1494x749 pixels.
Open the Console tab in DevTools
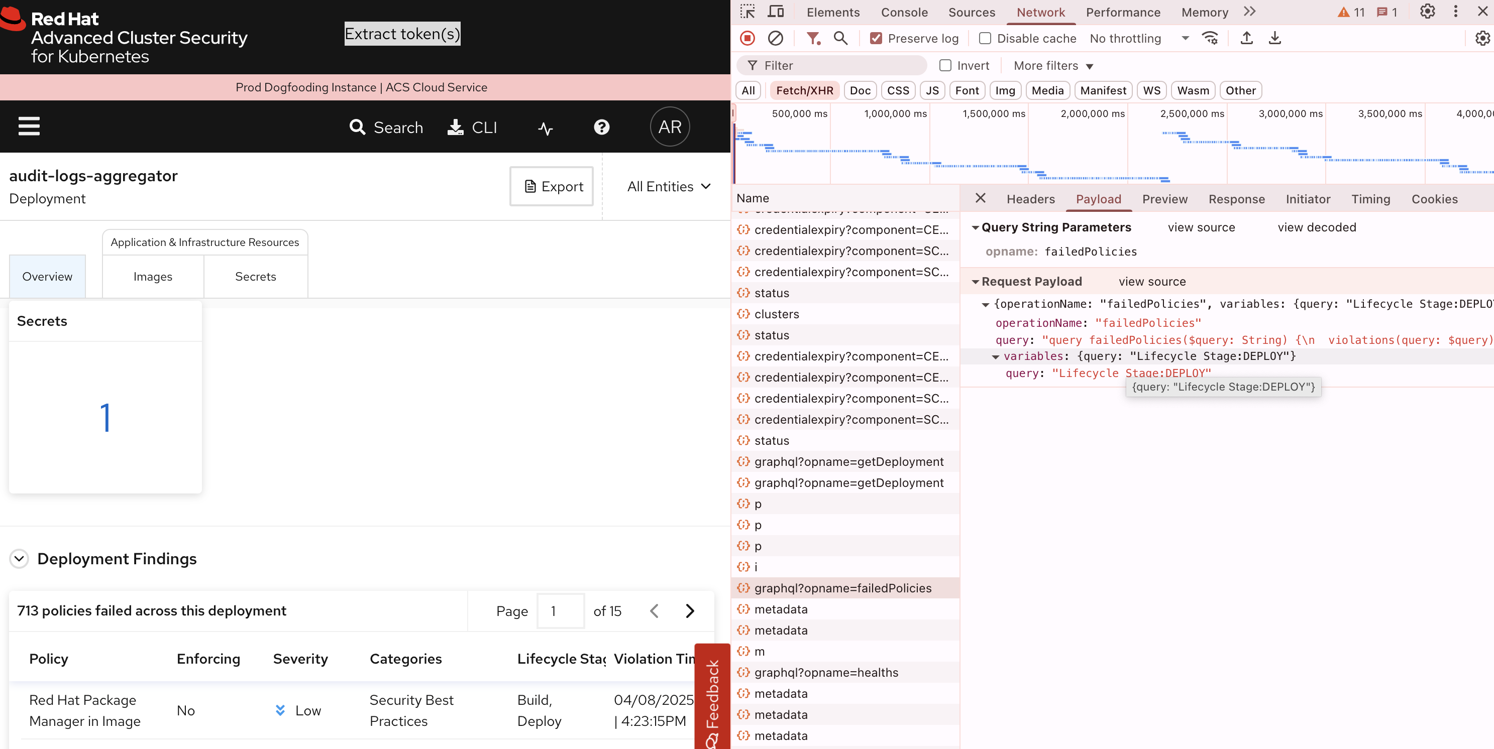(904, 12)
